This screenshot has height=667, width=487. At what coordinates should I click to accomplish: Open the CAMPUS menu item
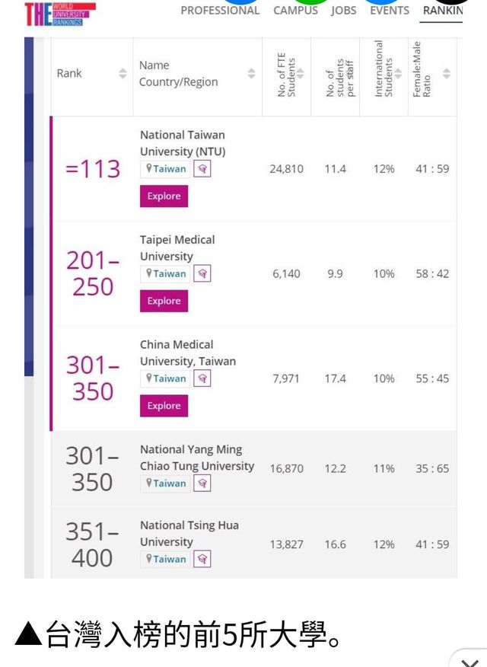point(295,11)
